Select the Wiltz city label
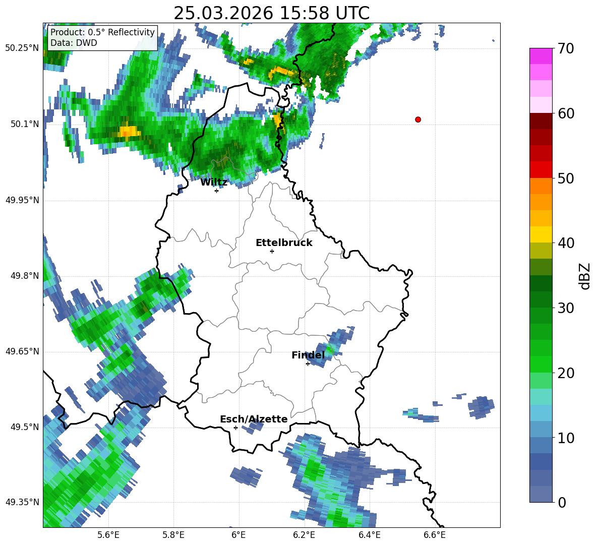The height and width of the screenshot is (545, 597). point(214,183)
